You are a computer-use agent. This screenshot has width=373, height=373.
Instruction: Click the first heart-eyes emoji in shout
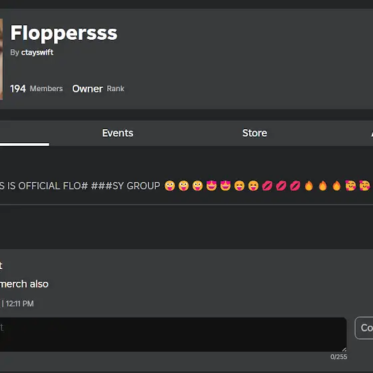click(212, 186)
